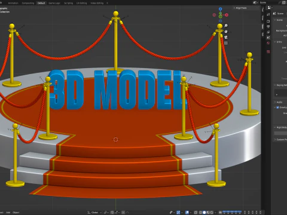Open the World properties tab icon

click(x=268, y=43)
